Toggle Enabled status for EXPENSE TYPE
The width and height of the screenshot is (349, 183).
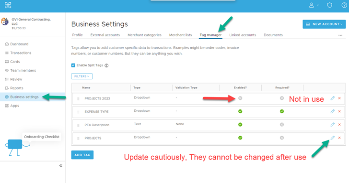(240, 111)
